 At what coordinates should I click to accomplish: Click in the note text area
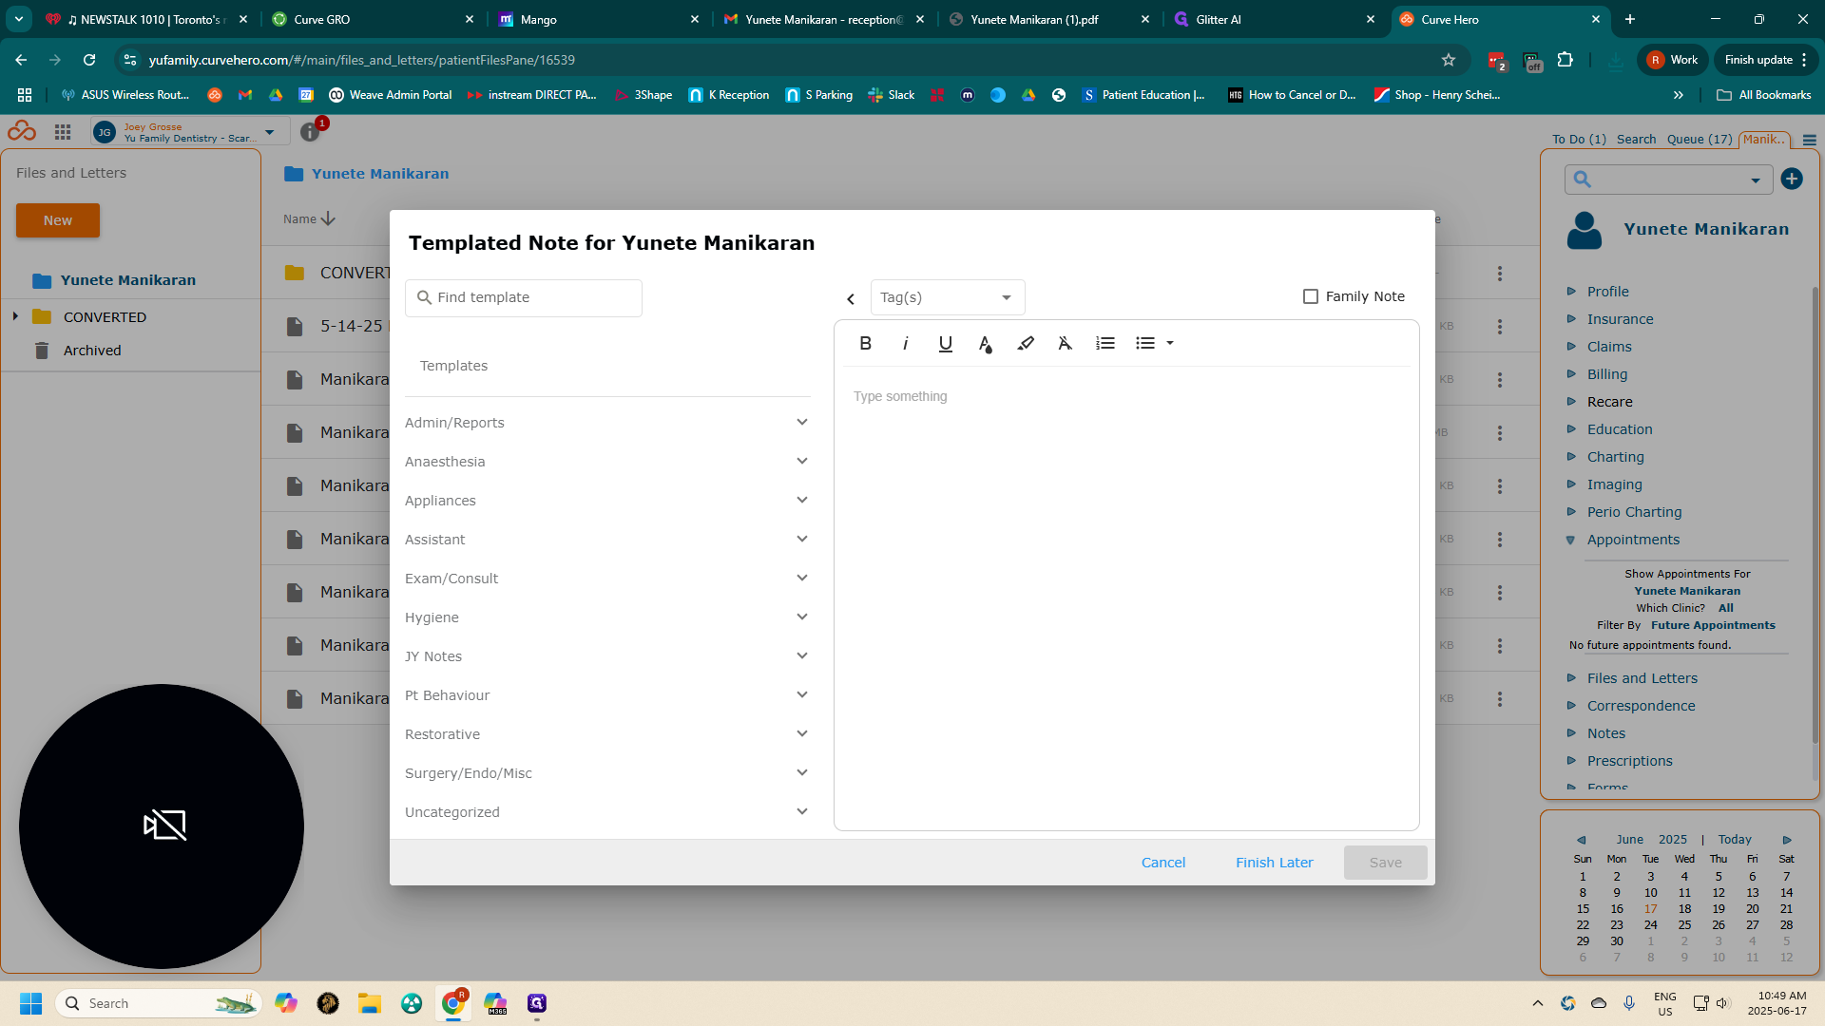pos(1126,598)
